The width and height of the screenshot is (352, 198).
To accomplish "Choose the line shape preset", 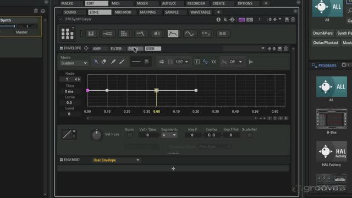I will click(x=136, y=62).
